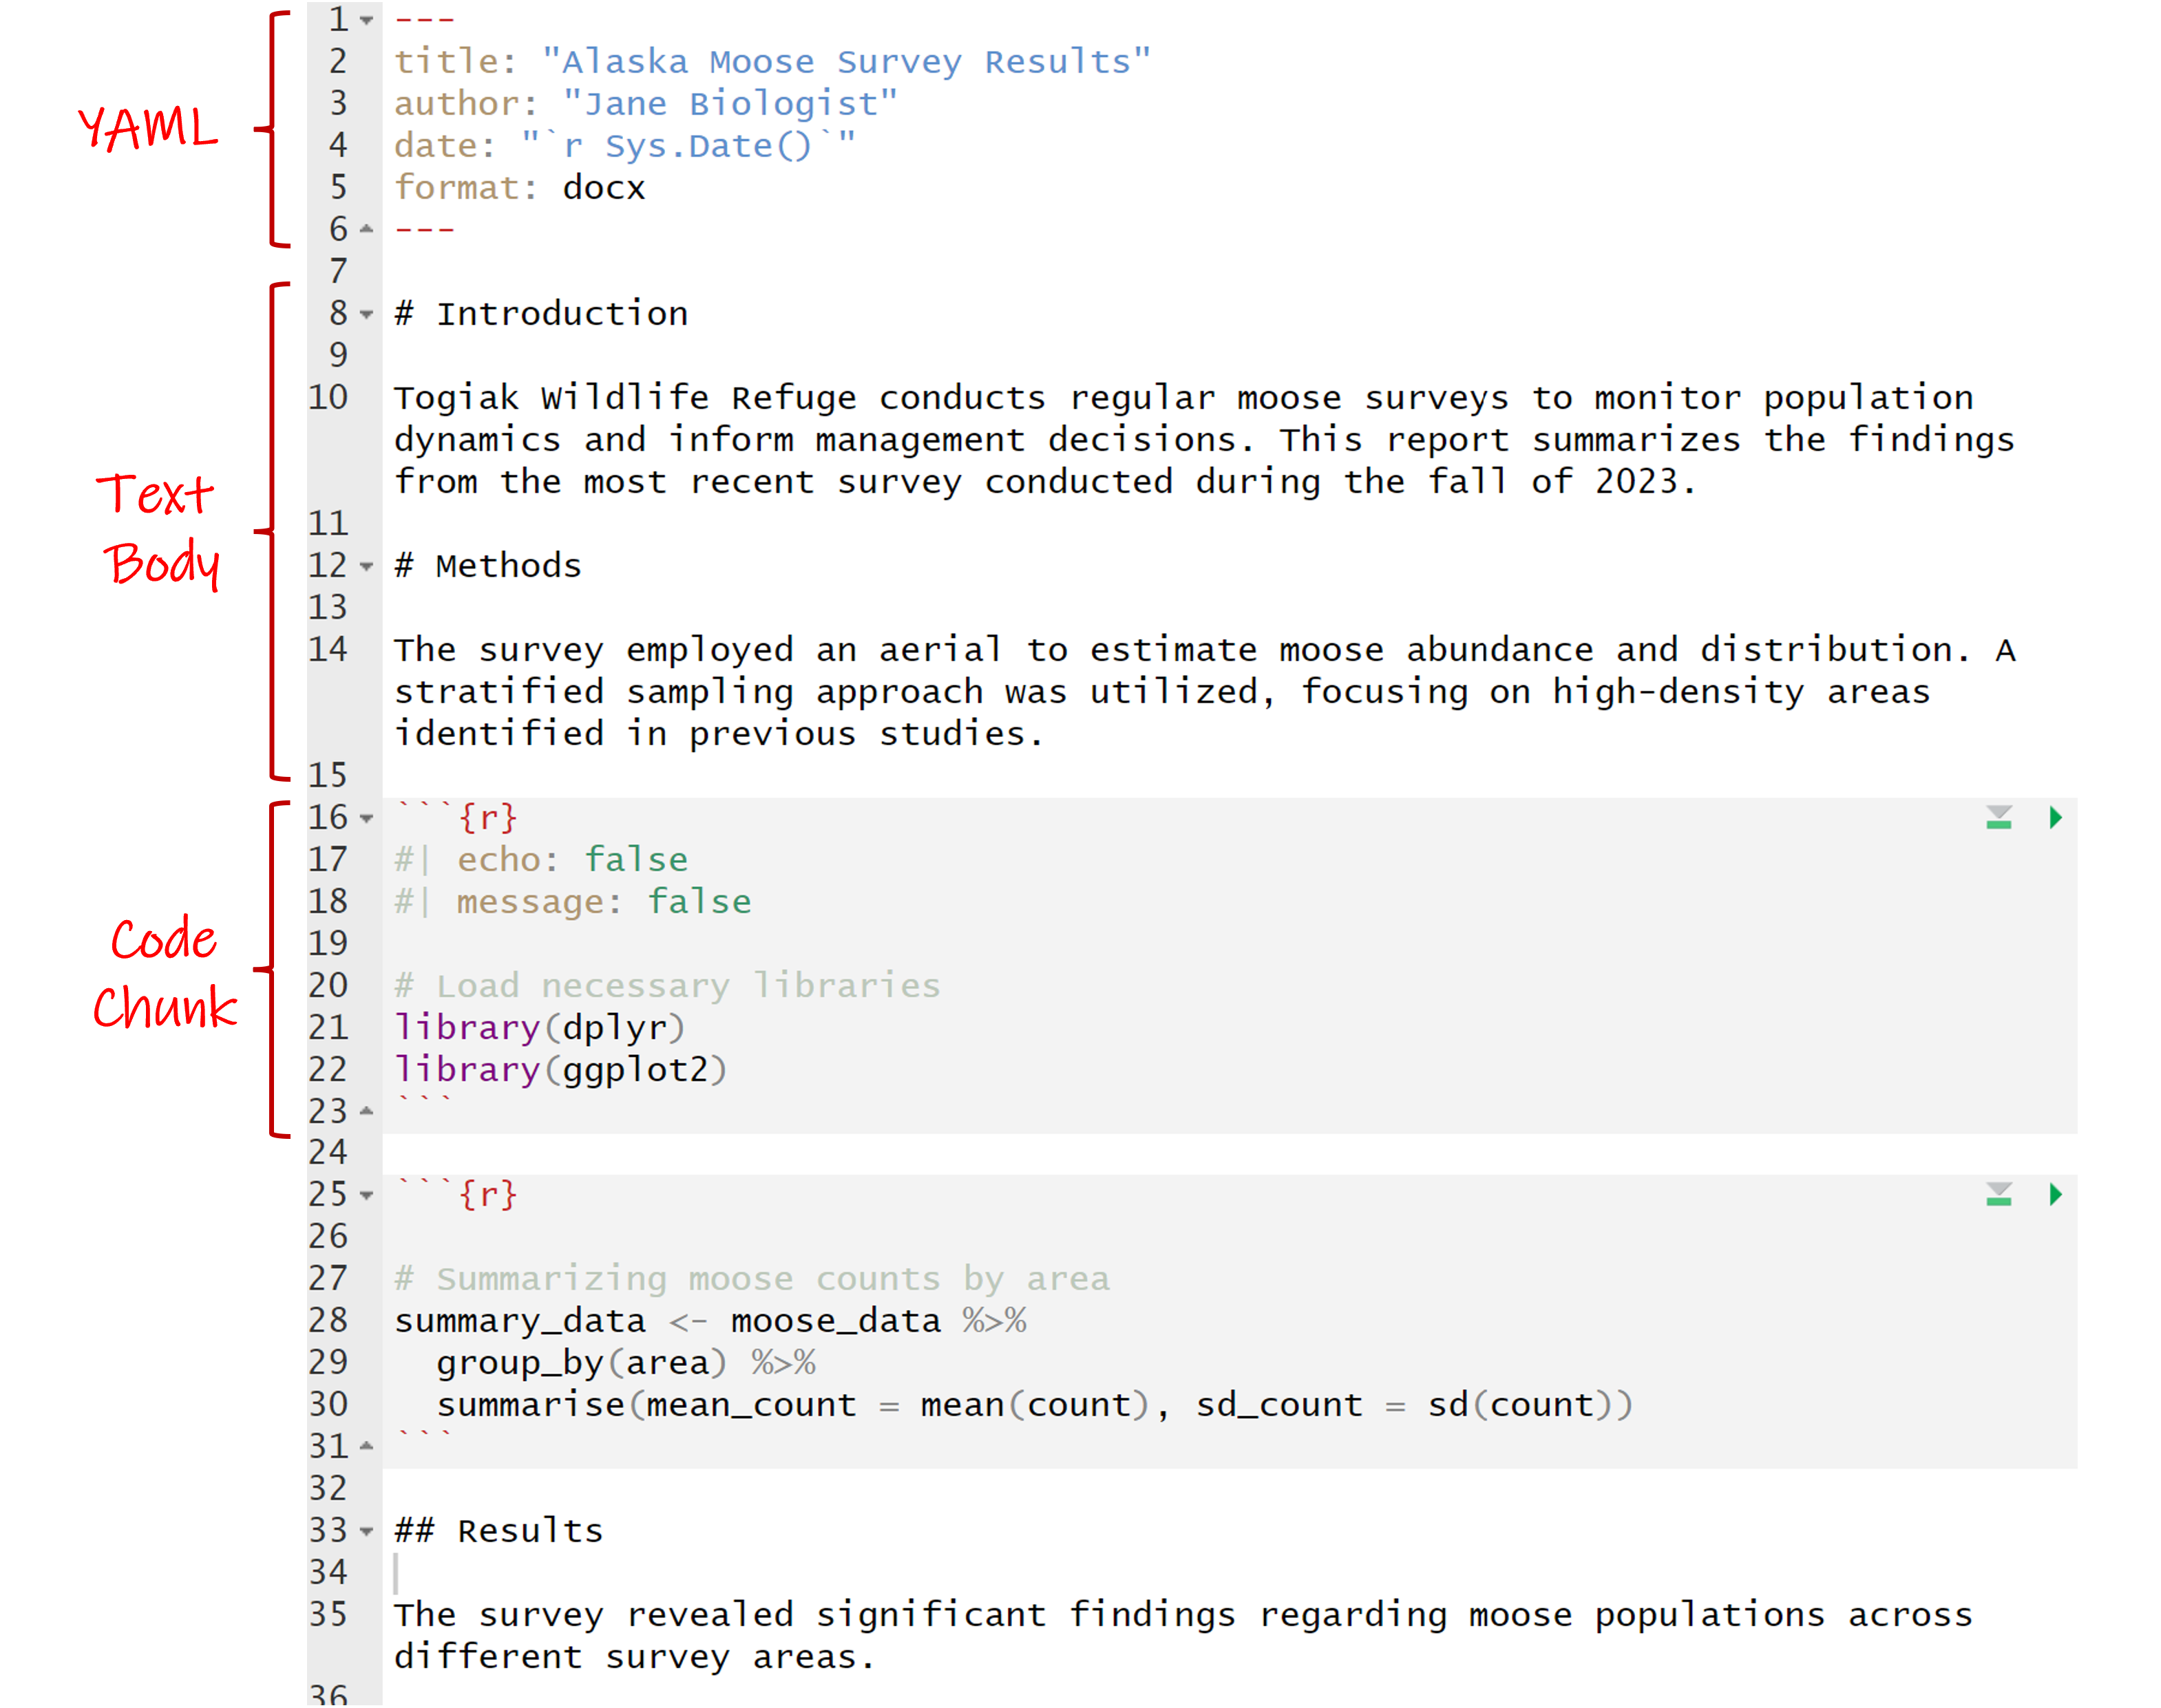Collapse the YAML header at line 1

366,20
